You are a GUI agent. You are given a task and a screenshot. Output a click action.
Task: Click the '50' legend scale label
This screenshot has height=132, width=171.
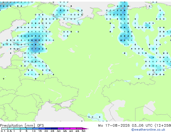pos(83,131)
